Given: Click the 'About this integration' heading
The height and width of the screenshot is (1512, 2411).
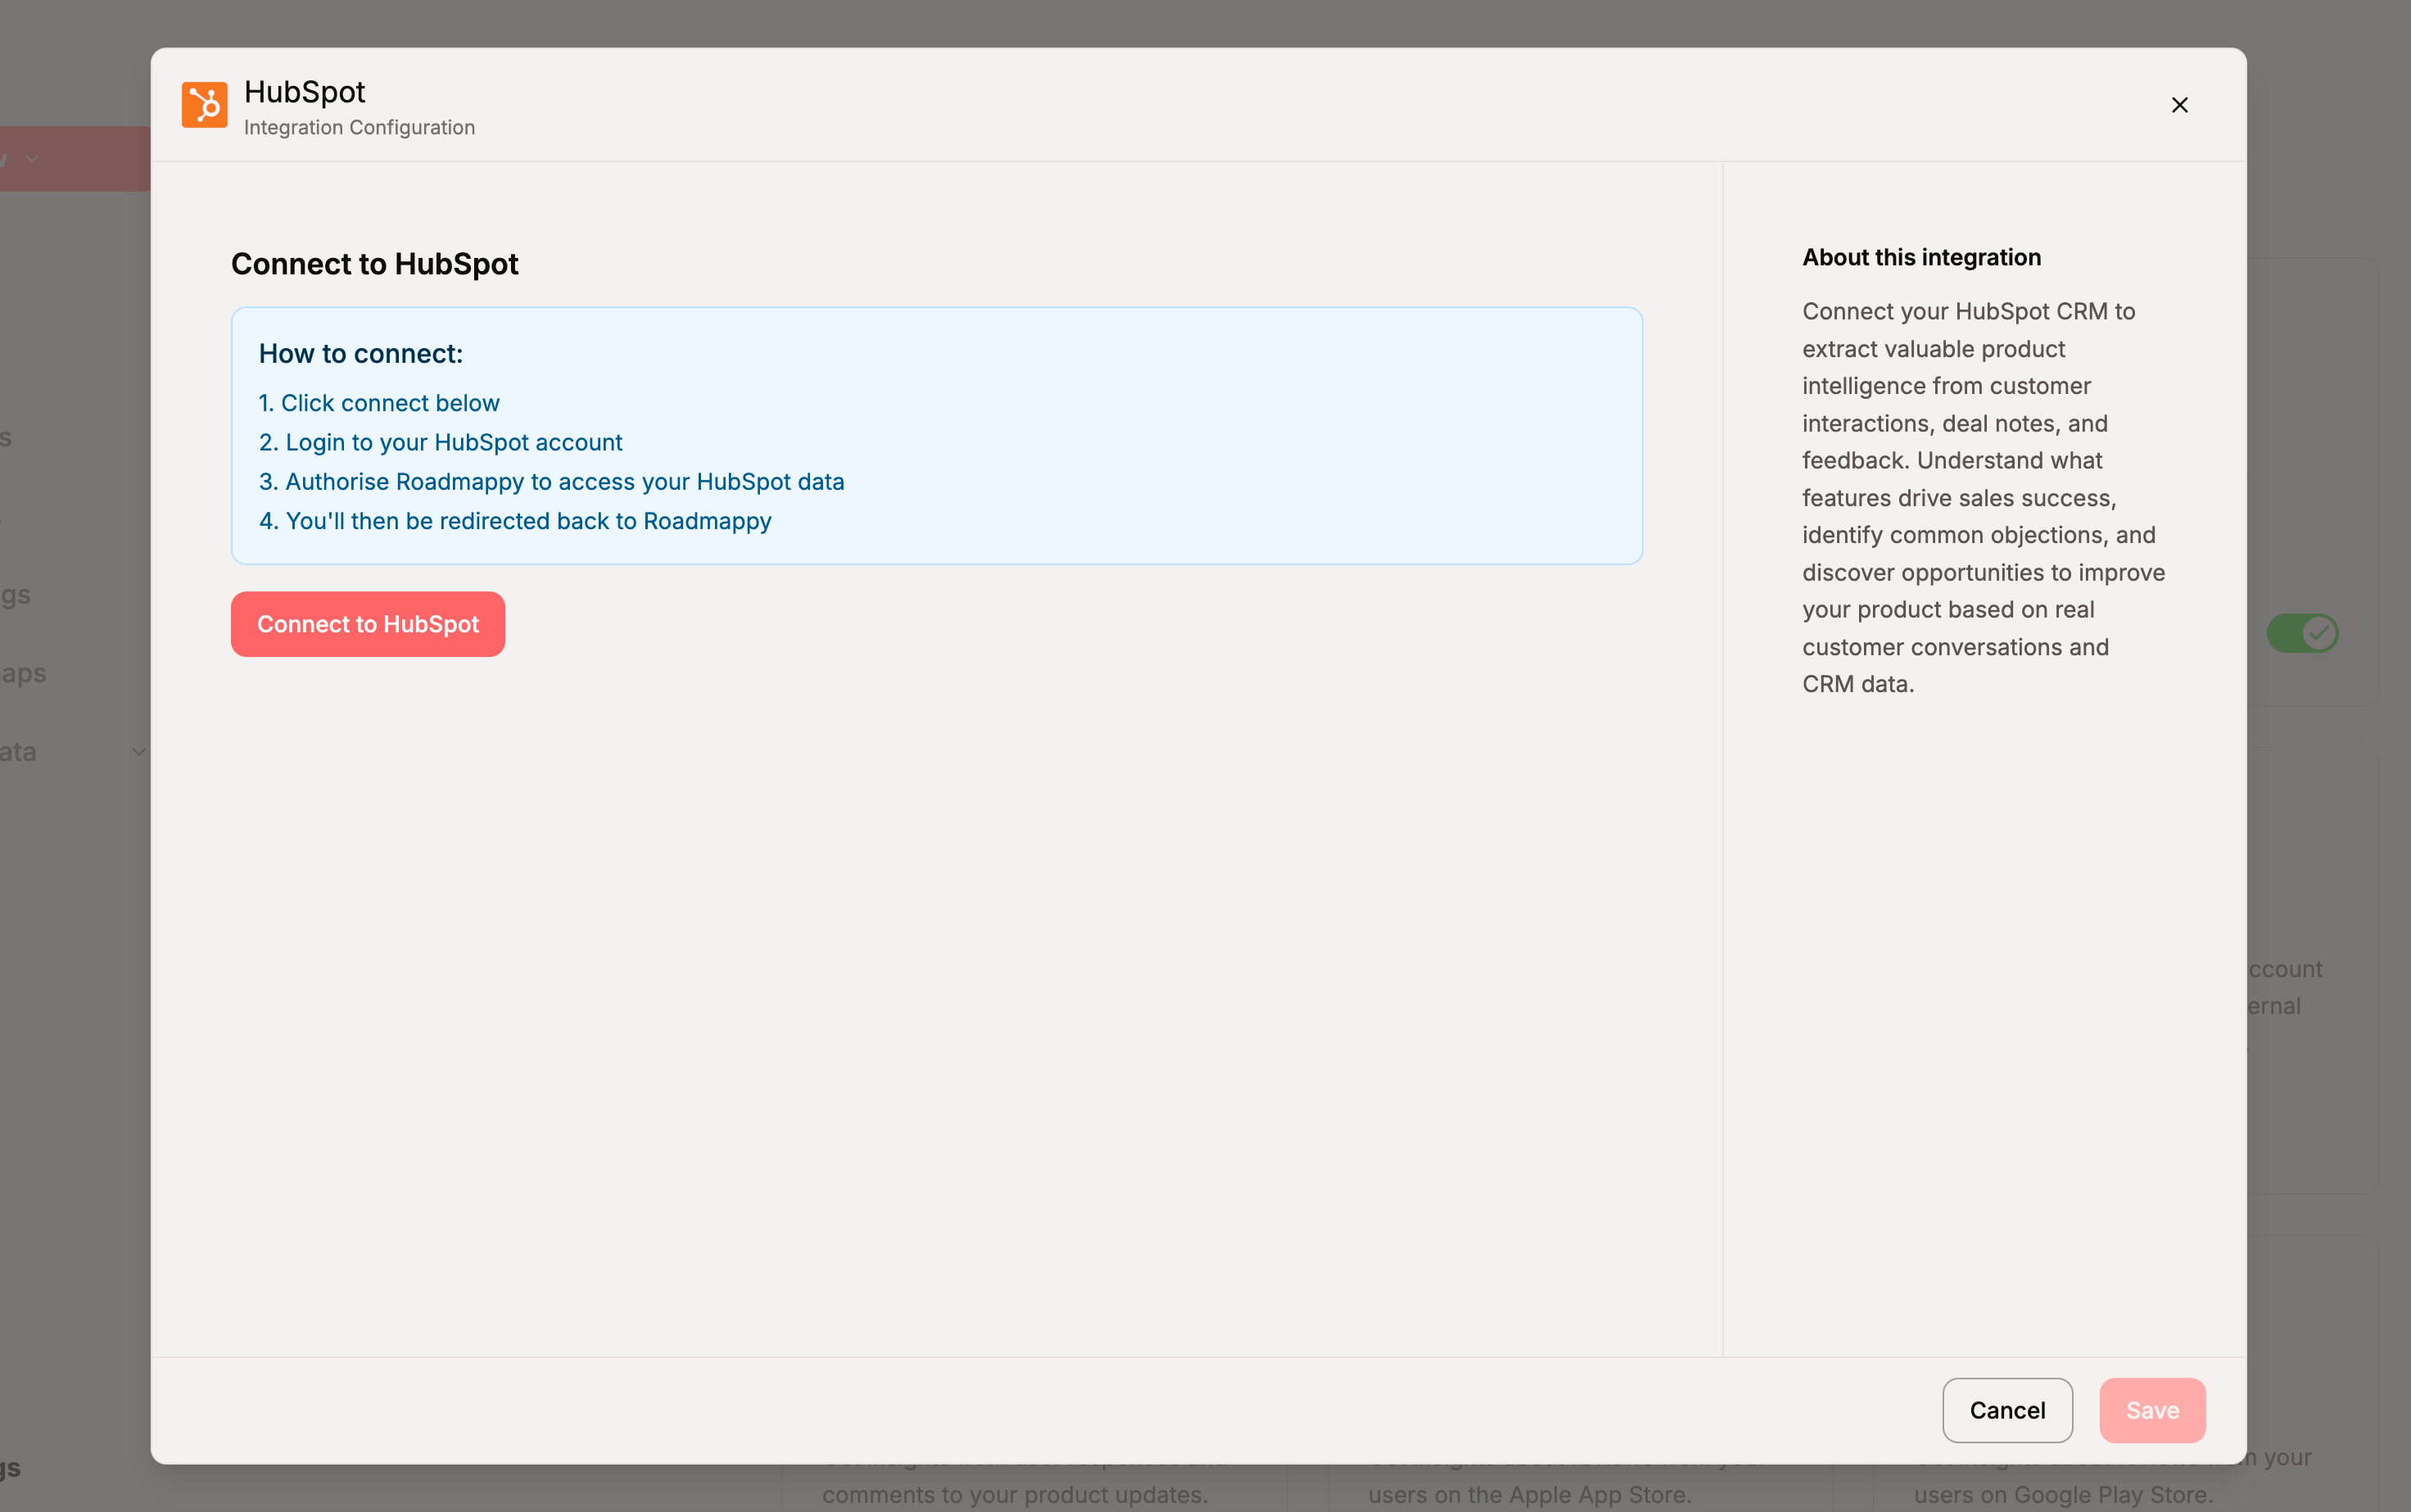Looking at the screenshot, I should pyautogui.click(x=1921, y=257).
